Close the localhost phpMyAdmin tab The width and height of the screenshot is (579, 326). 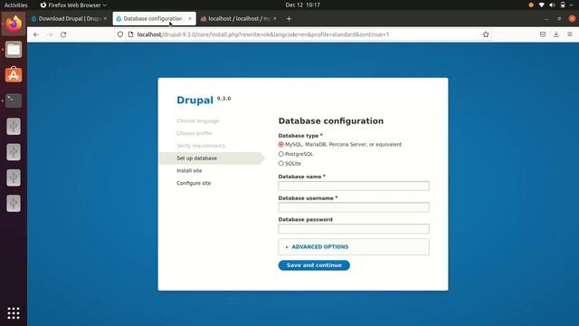point(274,18)
